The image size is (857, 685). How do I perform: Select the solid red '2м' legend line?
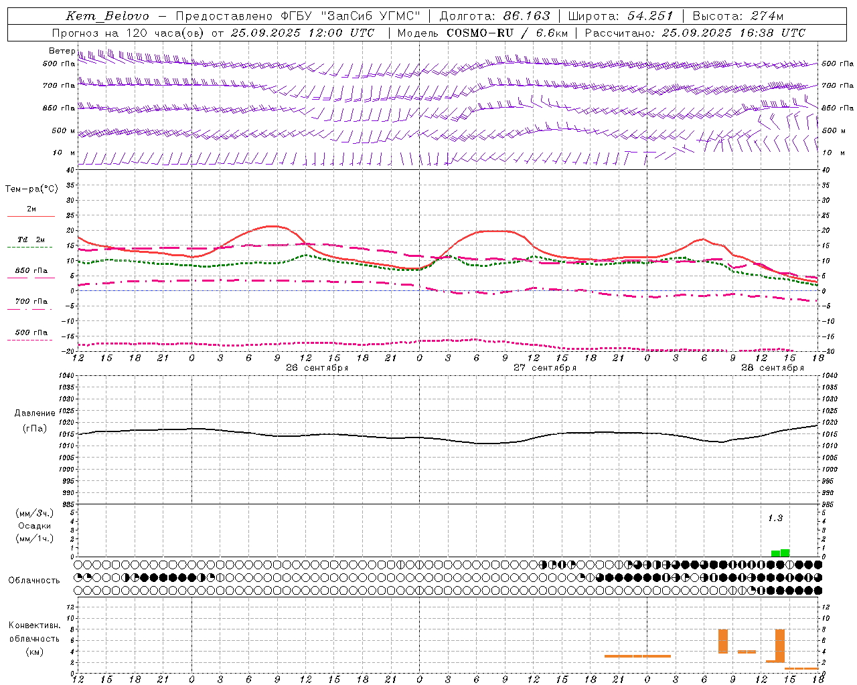click(x=31, y=216)
